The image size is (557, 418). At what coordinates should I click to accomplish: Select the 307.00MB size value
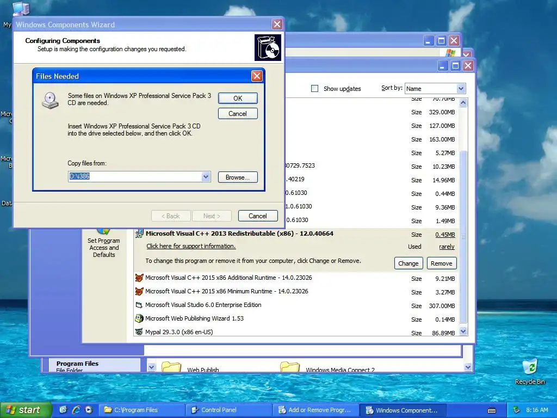(442, 306)
